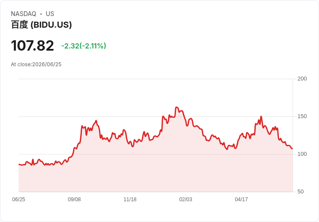Click the -2.32(-2.11%) price change
Image resolution: width=319 pixels, height=222 pixels.
tap(84, 46)
